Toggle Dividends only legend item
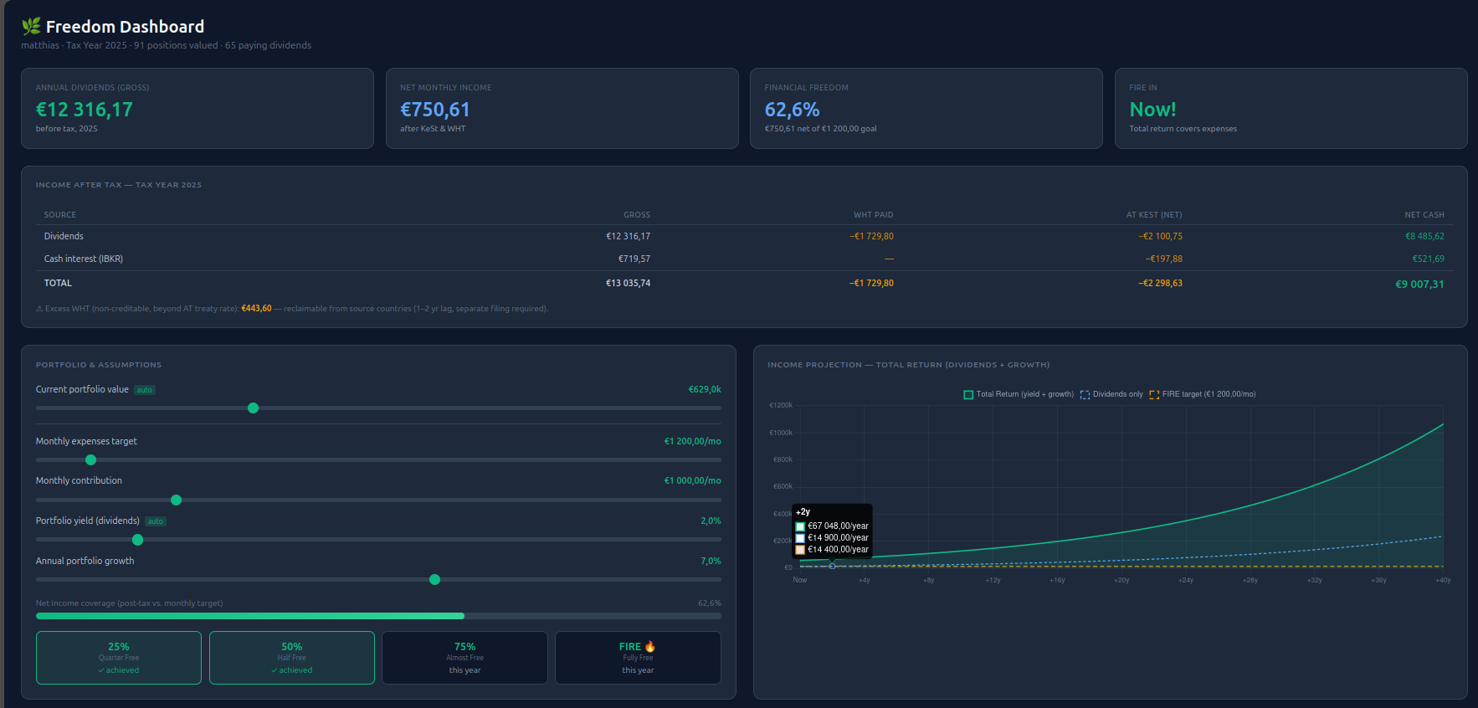 point(1111,394)
